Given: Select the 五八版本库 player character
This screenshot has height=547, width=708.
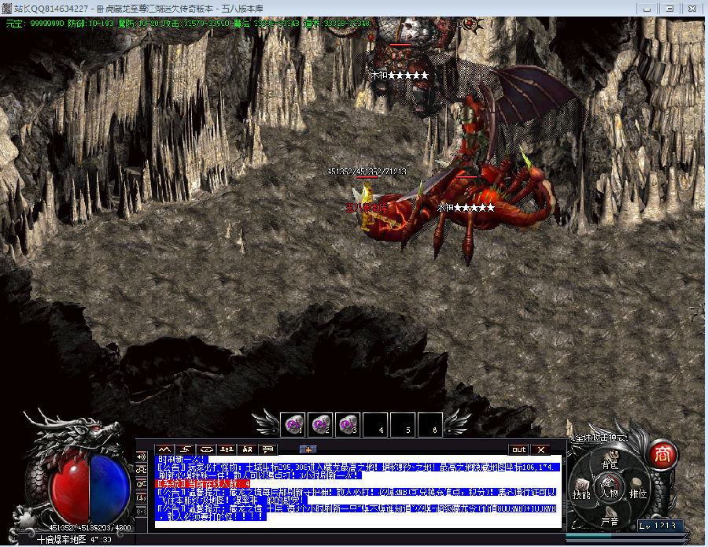Looking at the screenshot, I should (367, 208).
